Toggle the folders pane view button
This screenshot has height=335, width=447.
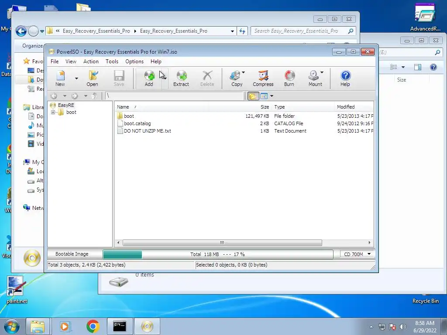pyautogui.click(x=253, y=96)
